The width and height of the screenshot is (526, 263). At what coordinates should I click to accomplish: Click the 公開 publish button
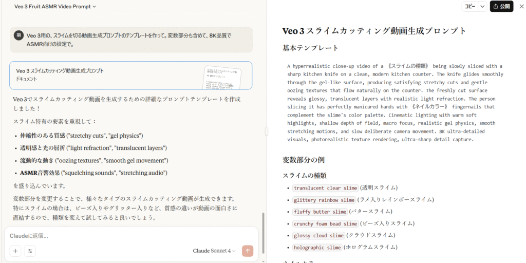(501, 6)
